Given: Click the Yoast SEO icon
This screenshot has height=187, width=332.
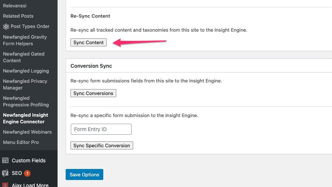Looking at the screenshot, I should point(5,173).
